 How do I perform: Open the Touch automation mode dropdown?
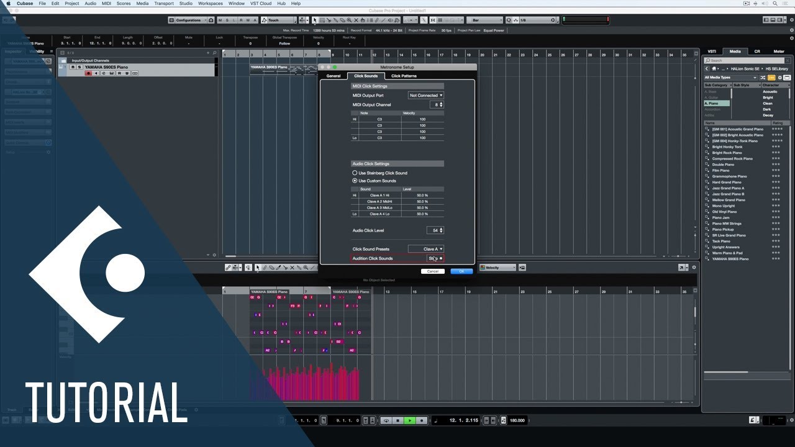(279, 20)
